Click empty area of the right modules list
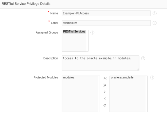 coord(128,97)
